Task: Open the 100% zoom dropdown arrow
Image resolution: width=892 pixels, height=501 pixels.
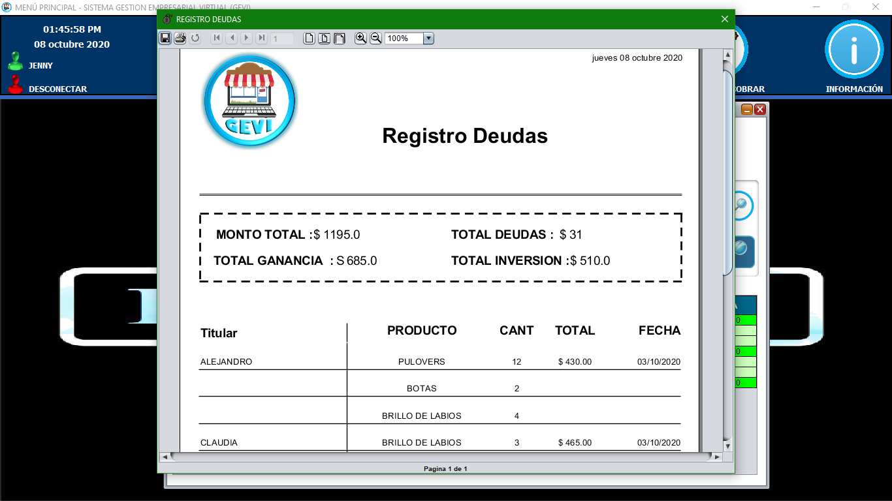Action: point(428,38)
